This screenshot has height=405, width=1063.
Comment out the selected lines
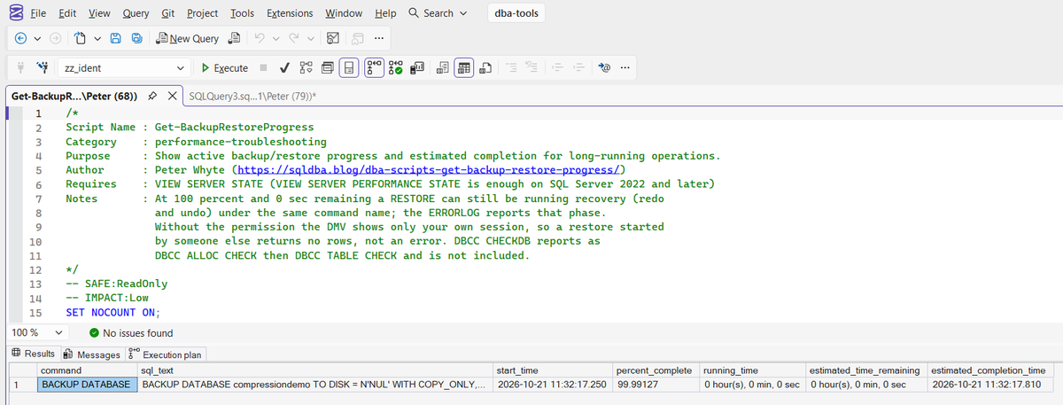(x=512, y=67)
